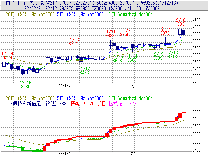Click the open interest figure '取30362'
Image resolution: width=208 pixels, height=158 pixels.
pyautogui.click(x=151, y=8)
